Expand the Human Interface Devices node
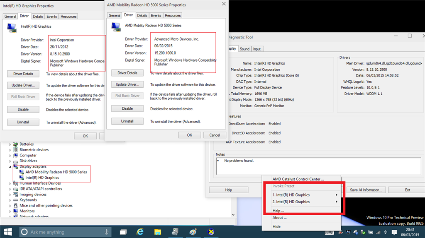 [x=10, y=184]
